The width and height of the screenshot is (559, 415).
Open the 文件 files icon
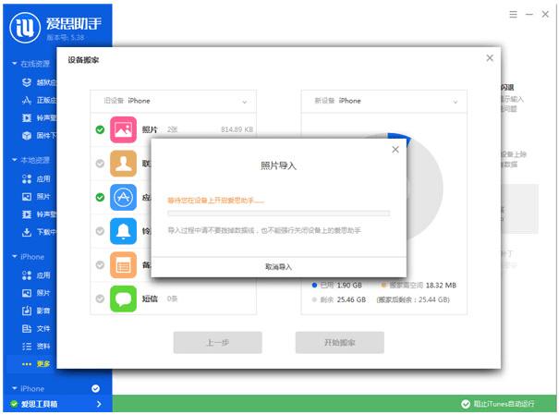pyautogui.click(x=27, y=328)
